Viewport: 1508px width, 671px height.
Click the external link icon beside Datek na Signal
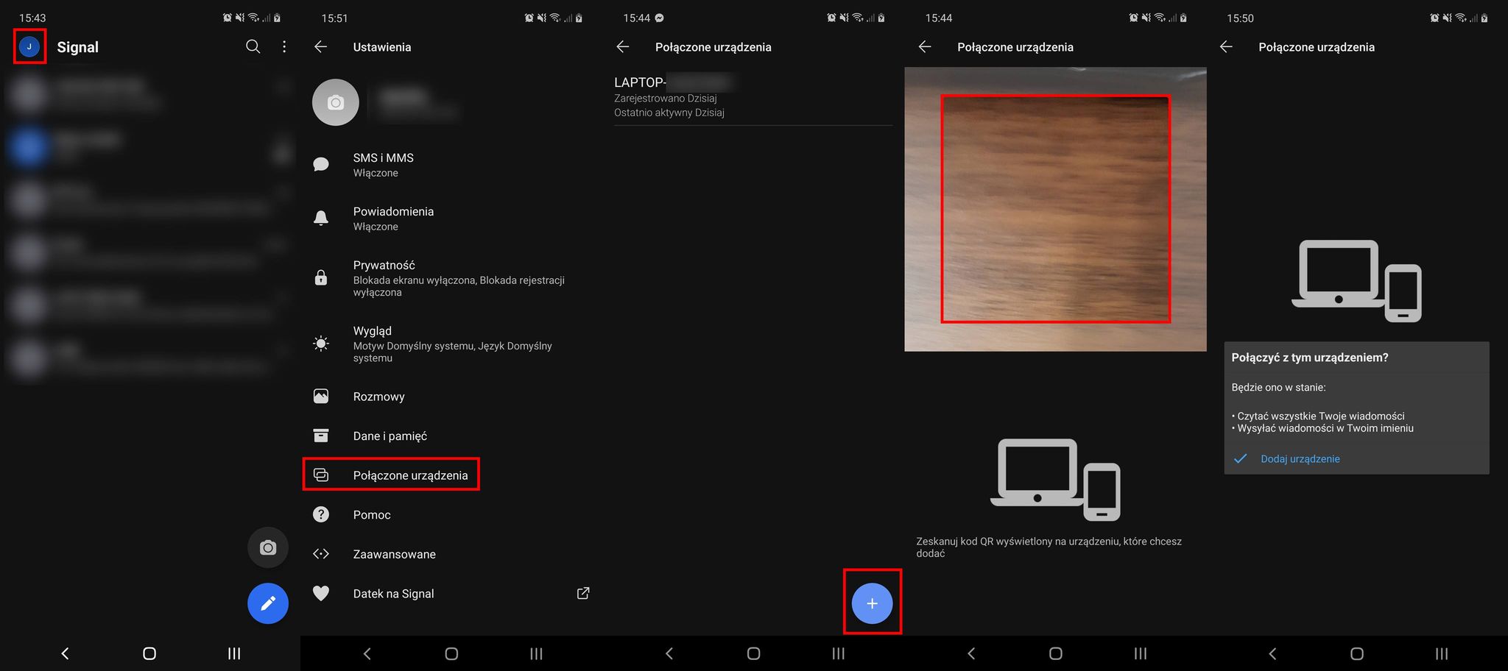583,593
